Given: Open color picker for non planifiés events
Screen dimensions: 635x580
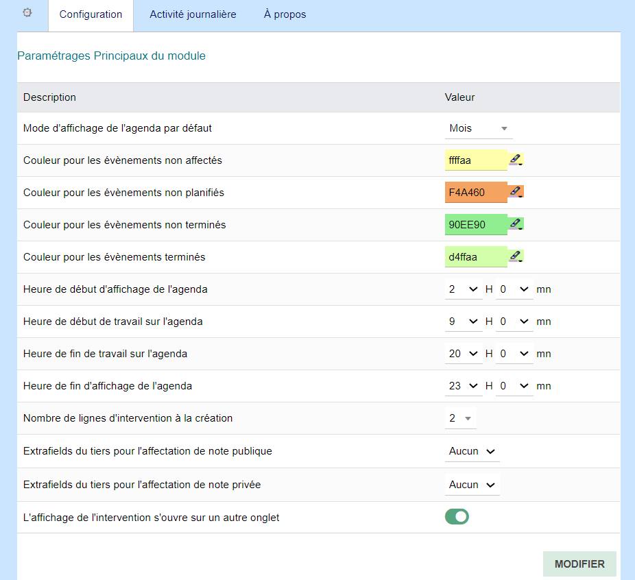Looking at the screenshot, I should (516, 193).
